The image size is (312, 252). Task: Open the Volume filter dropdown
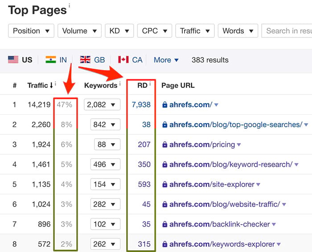(79, 31)
